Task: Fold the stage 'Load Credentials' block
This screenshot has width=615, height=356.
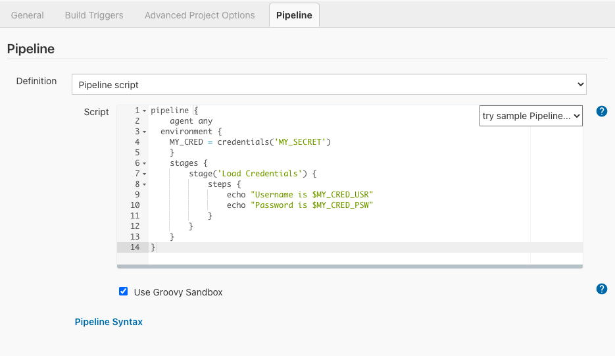Action: click(x=145, y=174)
